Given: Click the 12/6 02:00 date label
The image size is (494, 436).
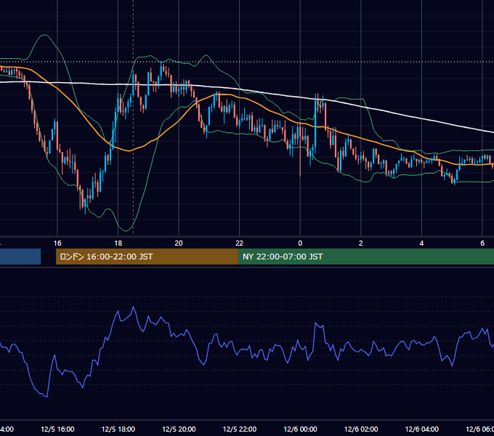Looking at the screenshot, I should [361, 429].
